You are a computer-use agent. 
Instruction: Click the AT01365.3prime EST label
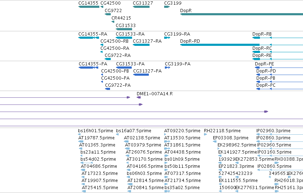click(97, 145)
